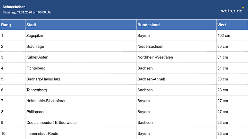The image size is (248, 139).
Task: Click Deutschneudorf-Brüderwiese city name
Action: [51, 123]
